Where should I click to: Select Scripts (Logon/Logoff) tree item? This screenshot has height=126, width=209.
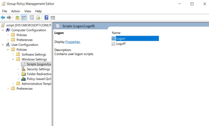coord(39,64)
